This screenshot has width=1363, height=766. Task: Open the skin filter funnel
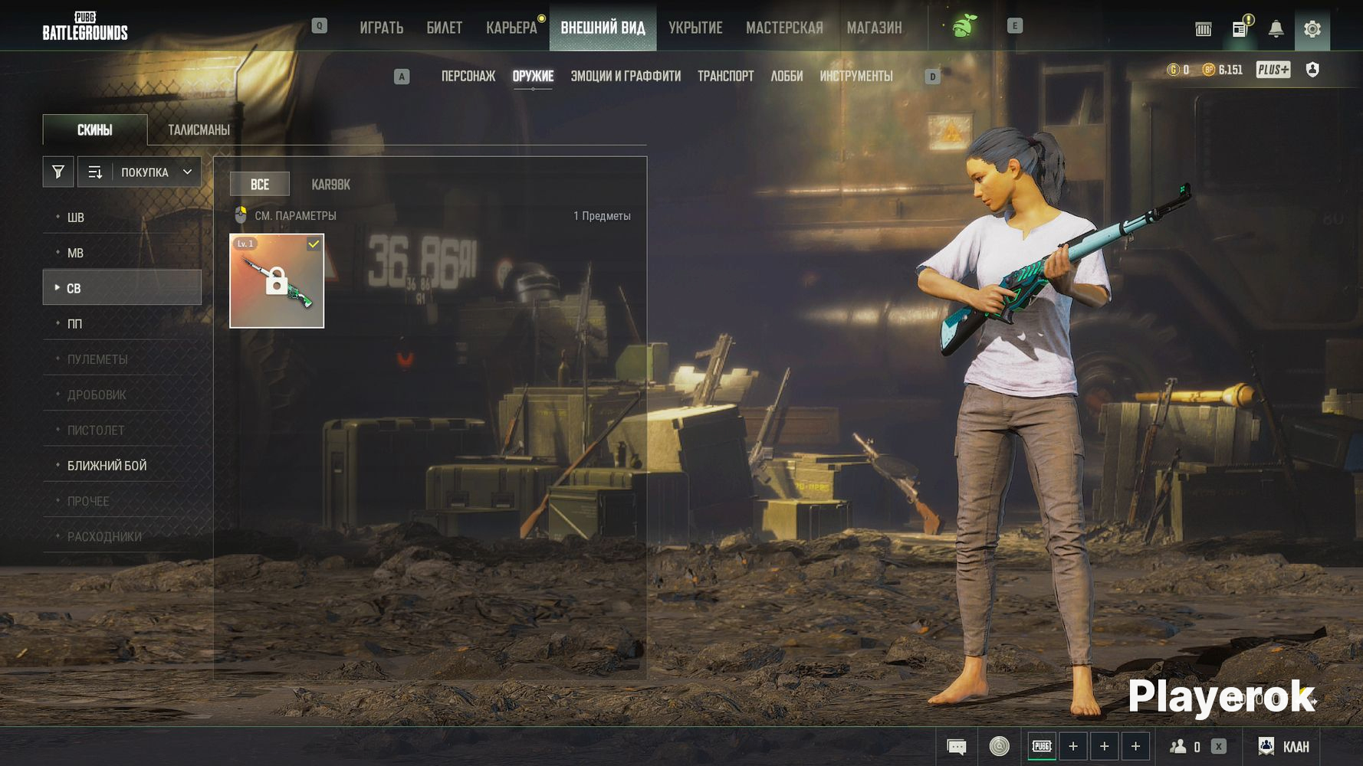[x=58, y=172]
